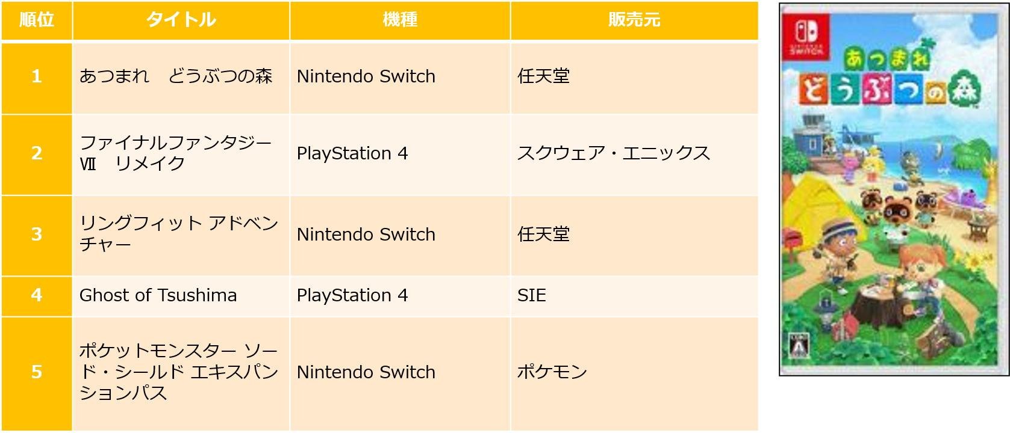The height and width of the screenshot is (433, 1010).
Task: Open the ポケットモンスター ソード・シールド title entry
Action: [178, 372]
